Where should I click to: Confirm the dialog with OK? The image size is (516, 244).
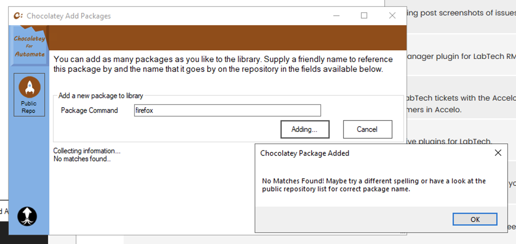(x=475, y=219)
